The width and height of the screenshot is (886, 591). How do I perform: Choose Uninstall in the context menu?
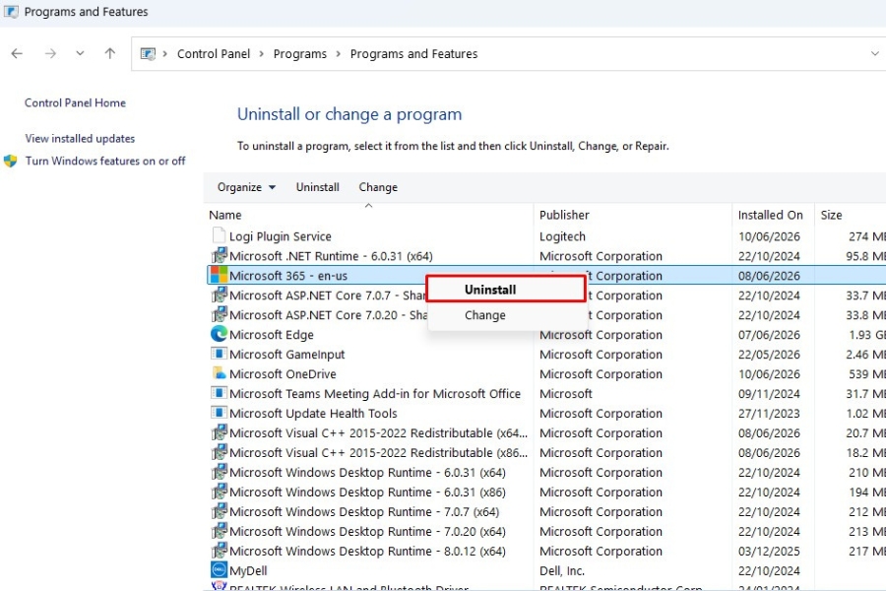coord(506,290)
